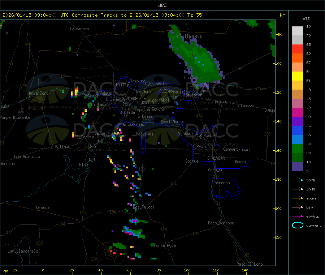Click the 'Morados' location label
325x275 pixels.
click(x=42, y=207)
